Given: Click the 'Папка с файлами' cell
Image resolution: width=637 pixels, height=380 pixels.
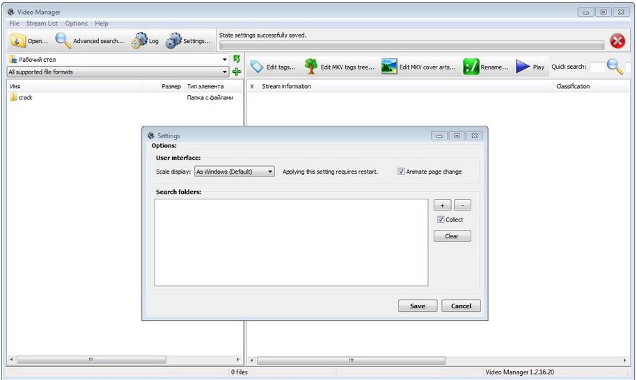Looking at the screenshot, I should [210, 97].
